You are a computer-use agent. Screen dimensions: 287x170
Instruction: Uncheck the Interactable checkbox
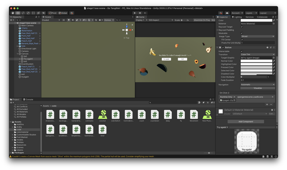click(242, 51)
